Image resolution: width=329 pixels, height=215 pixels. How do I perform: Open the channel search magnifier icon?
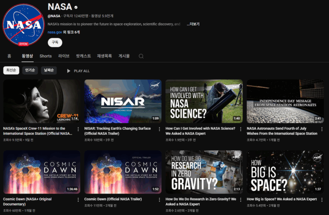[141, 56]
